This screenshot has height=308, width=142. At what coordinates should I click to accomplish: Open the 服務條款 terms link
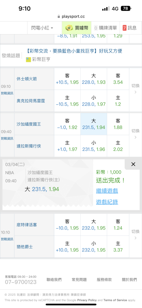click(x=104, y=280)
